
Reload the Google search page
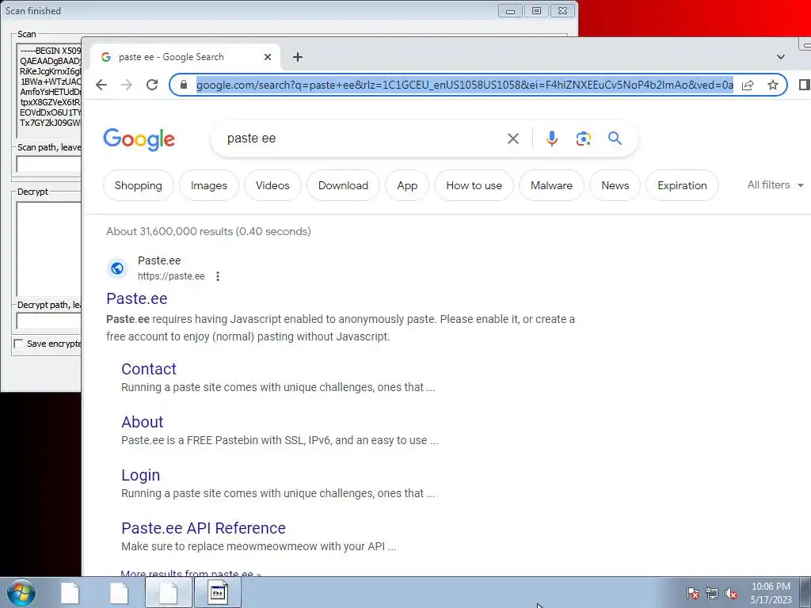[x=152, y=85]
